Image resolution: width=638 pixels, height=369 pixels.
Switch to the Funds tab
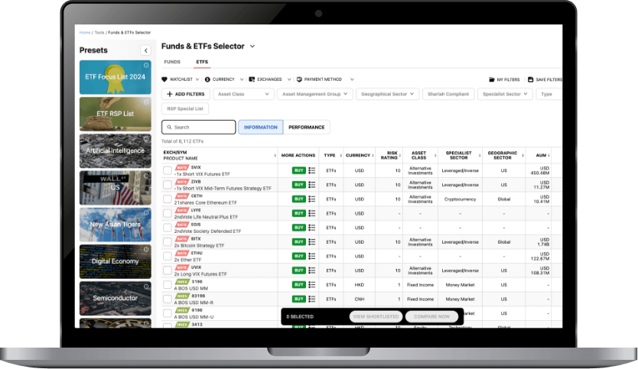[x=172, y=62]
